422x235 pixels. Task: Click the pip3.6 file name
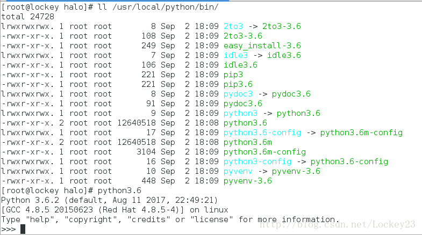238,84
